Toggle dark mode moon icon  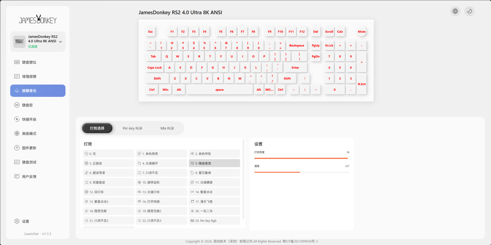[x=470, y=11]
